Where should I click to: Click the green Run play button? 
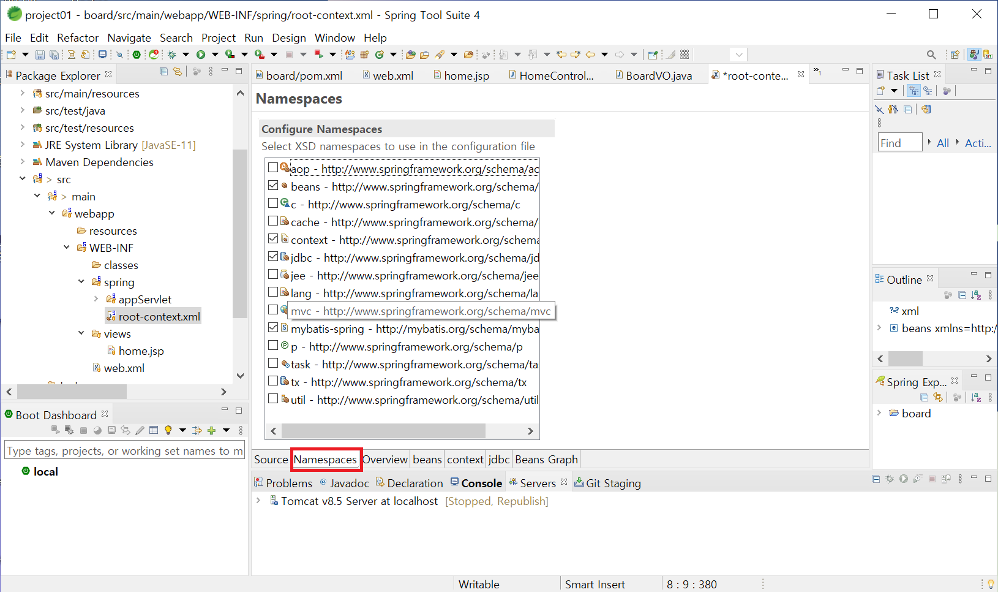(x=201, y=55)
